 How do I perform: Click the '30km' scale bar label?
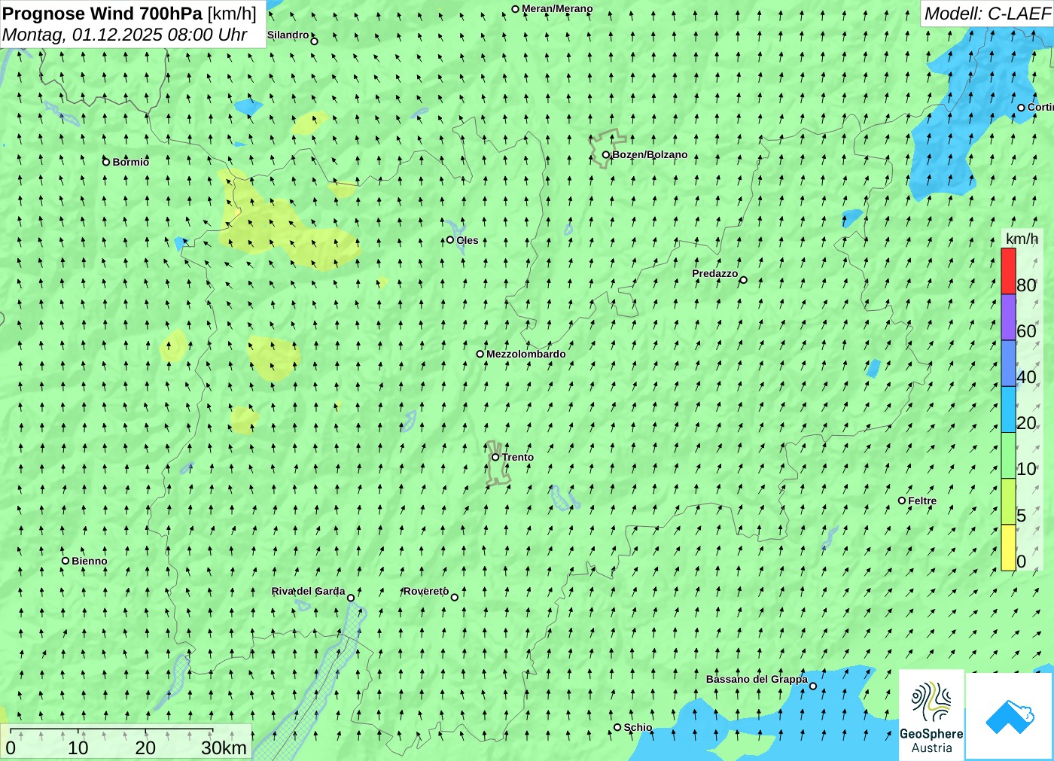(224, 747)
